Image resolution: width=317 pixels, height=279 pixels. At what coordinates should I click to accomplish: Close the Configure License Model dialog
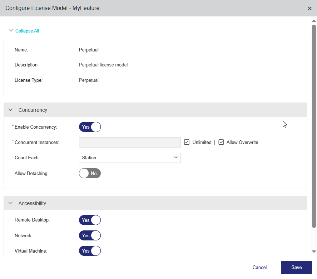click(309, 8)
